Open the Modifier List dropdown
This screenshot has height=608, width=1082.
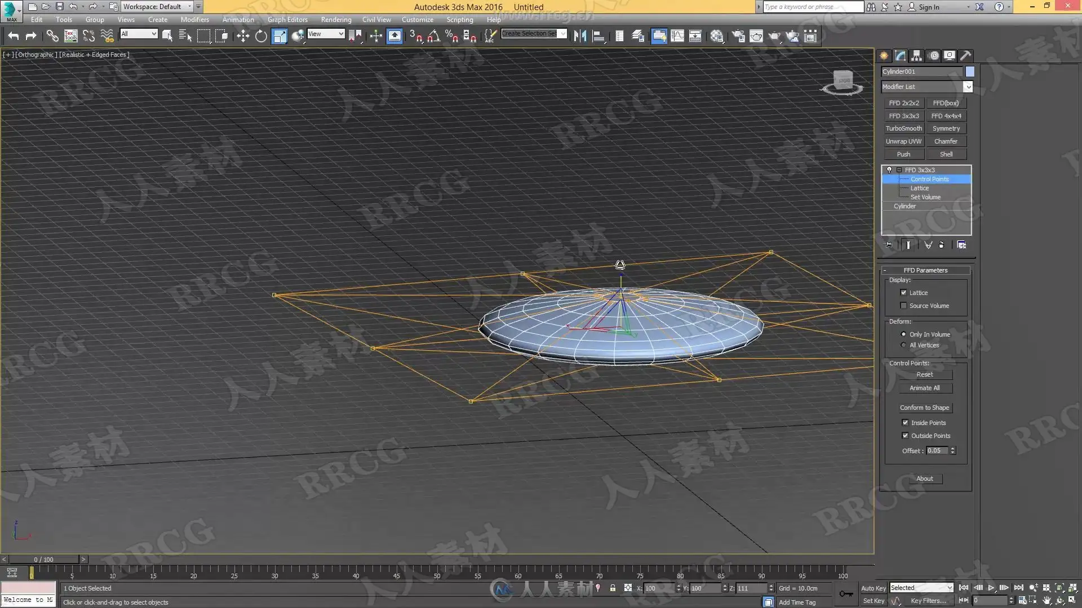(x=968, y=87)
